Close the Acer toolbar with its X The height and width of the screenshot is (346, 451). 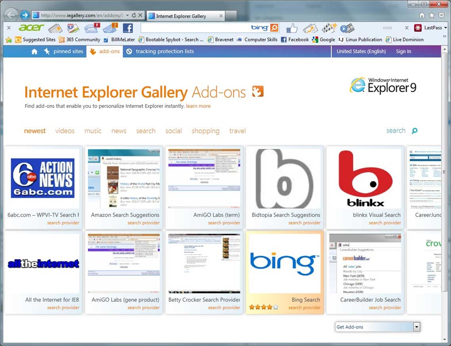tap(9, 28)
